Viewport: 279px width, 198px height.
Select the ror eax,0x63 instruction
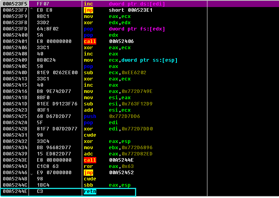click(88, 166)
